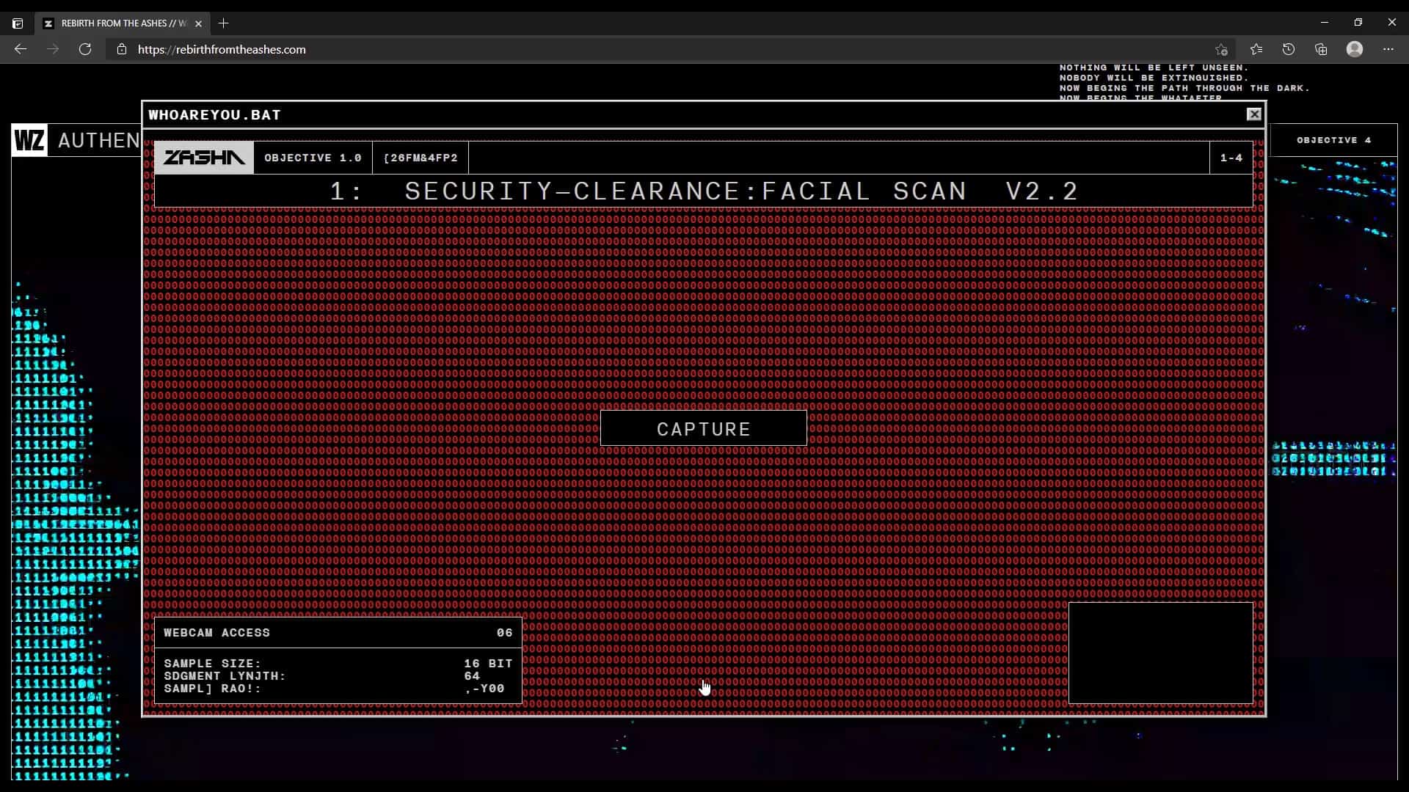Click the 1-4 page indicator
Viewport: 1409px width, 792px height.
(1231, 158)
